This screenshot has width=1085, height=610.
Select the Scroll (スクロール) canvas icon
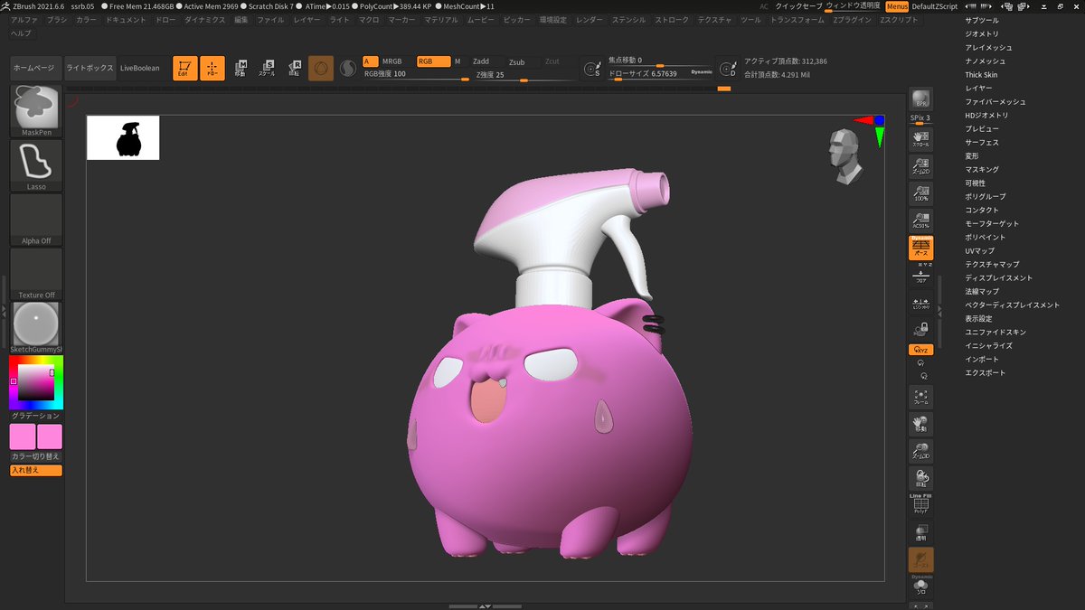point(920,138)
